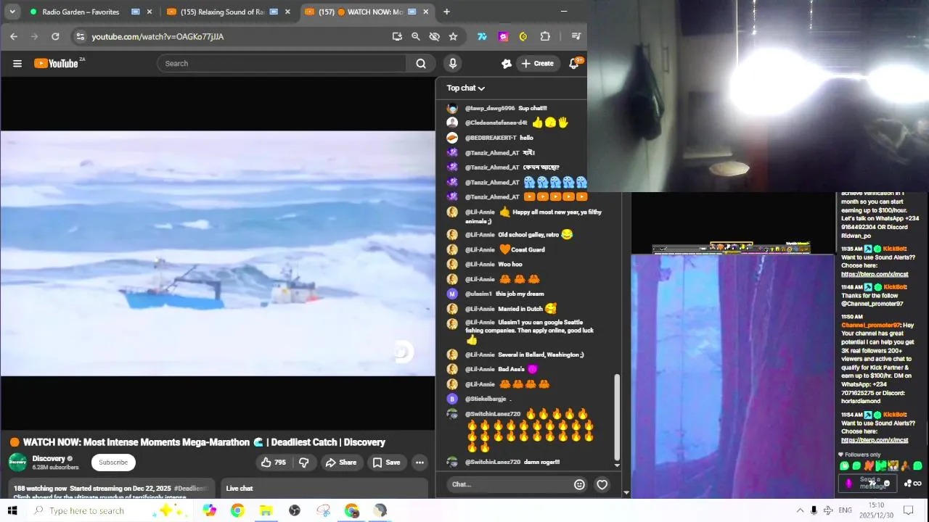Click the Discovery channel avatar
This screenshot has width=929, height=522.
pyautogui.click(x=17, y=463)
